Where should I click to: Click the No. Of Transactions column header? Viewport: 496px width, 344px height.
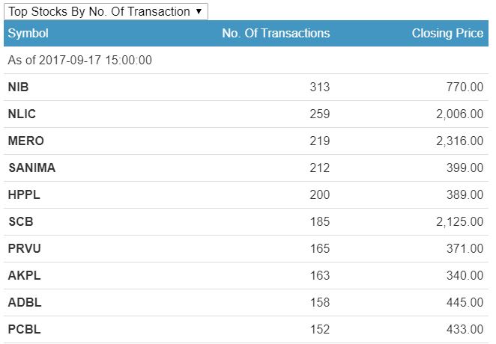coord(276,34)
